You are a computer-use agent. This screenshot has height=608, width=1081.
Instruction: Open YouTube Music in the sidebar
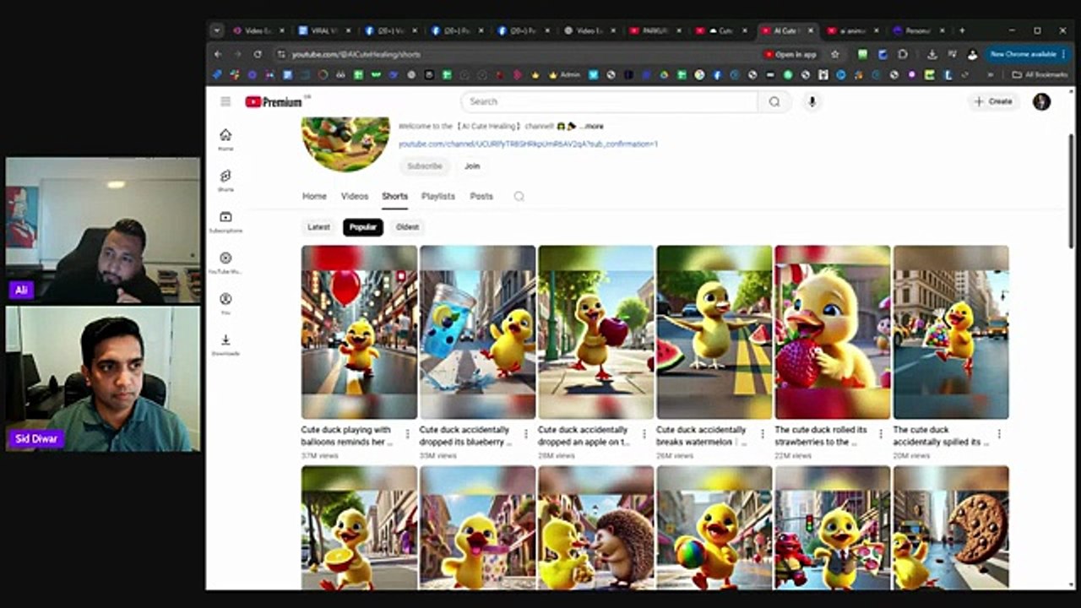click(225, 263)
